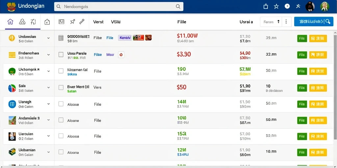Click the kebab menu icon near Reram
337x168 pixels.
[x=286, y=22]
